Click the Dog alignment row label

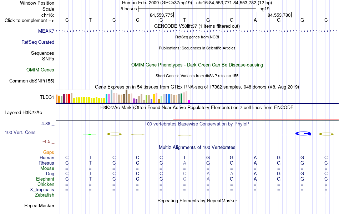[50, 174]
